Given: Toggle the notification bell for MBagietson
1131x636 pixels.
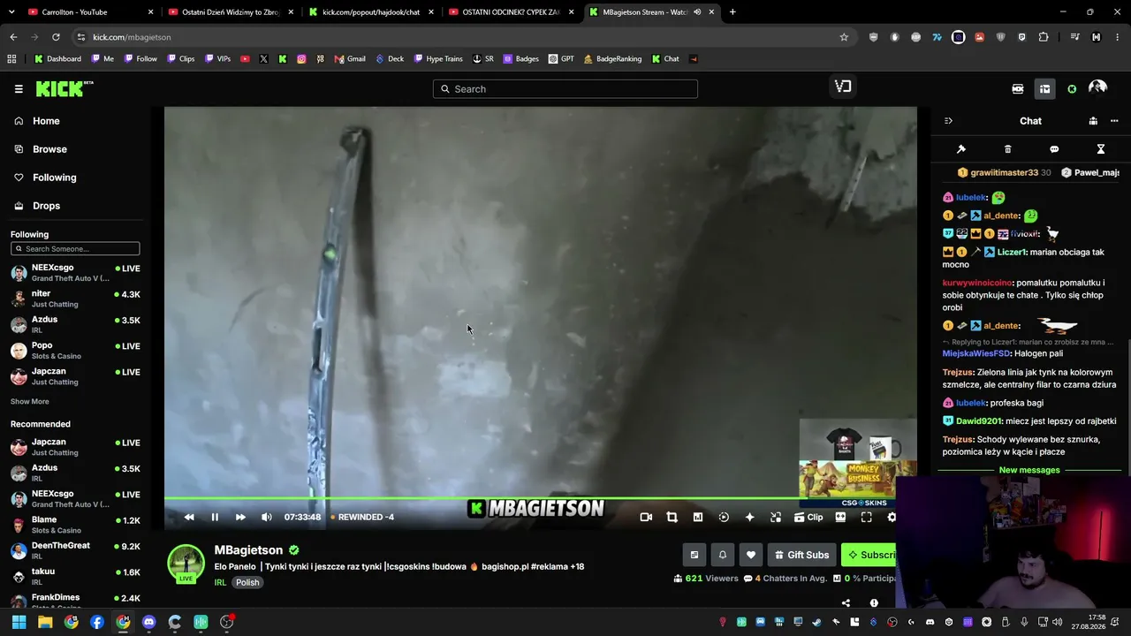Looking at the screenshot, I should [x=723, y=555].
